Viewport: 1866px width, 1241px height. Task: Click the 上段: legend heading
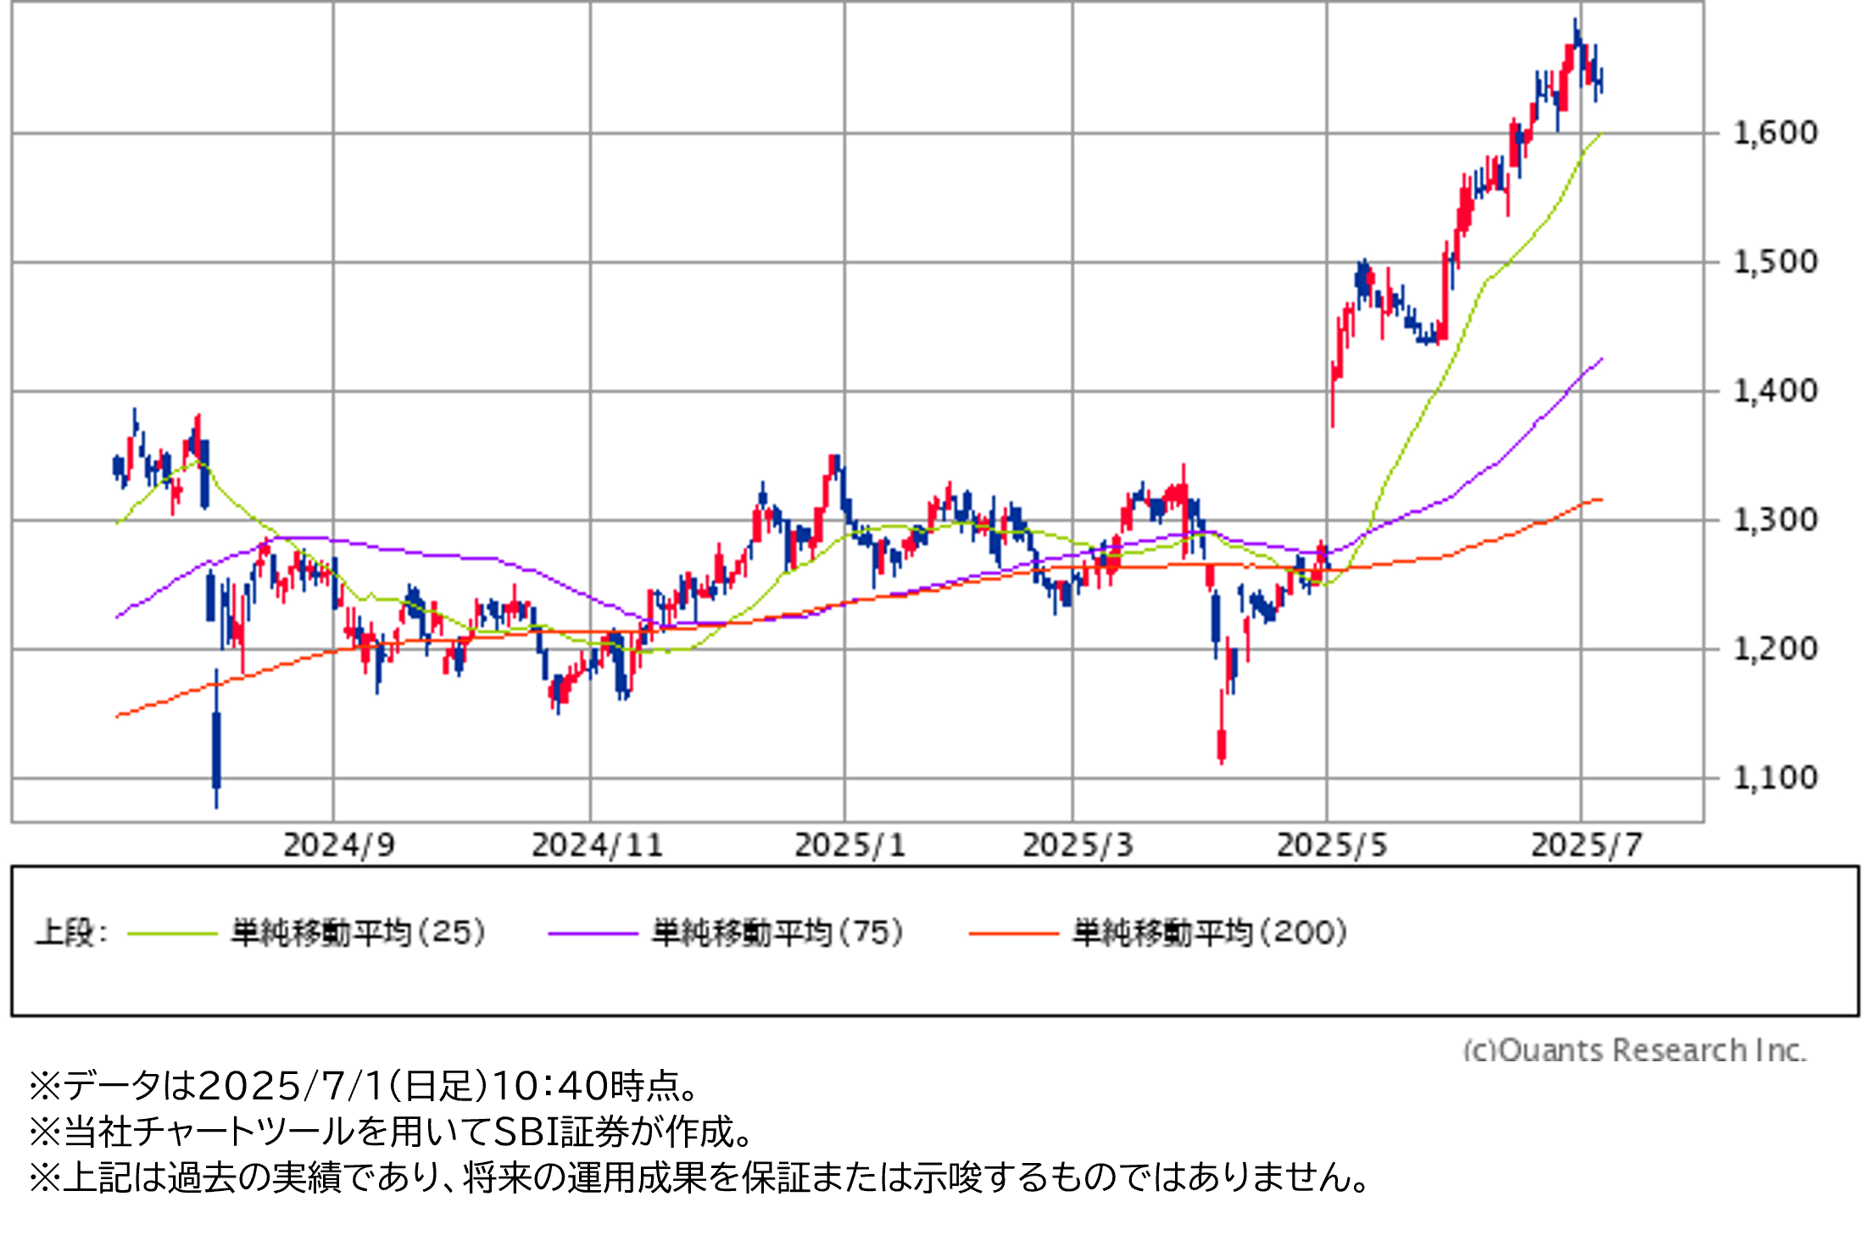coord(71,932)
